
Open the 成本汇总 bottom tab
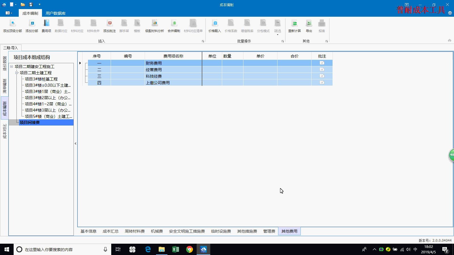tap(111, 231)
